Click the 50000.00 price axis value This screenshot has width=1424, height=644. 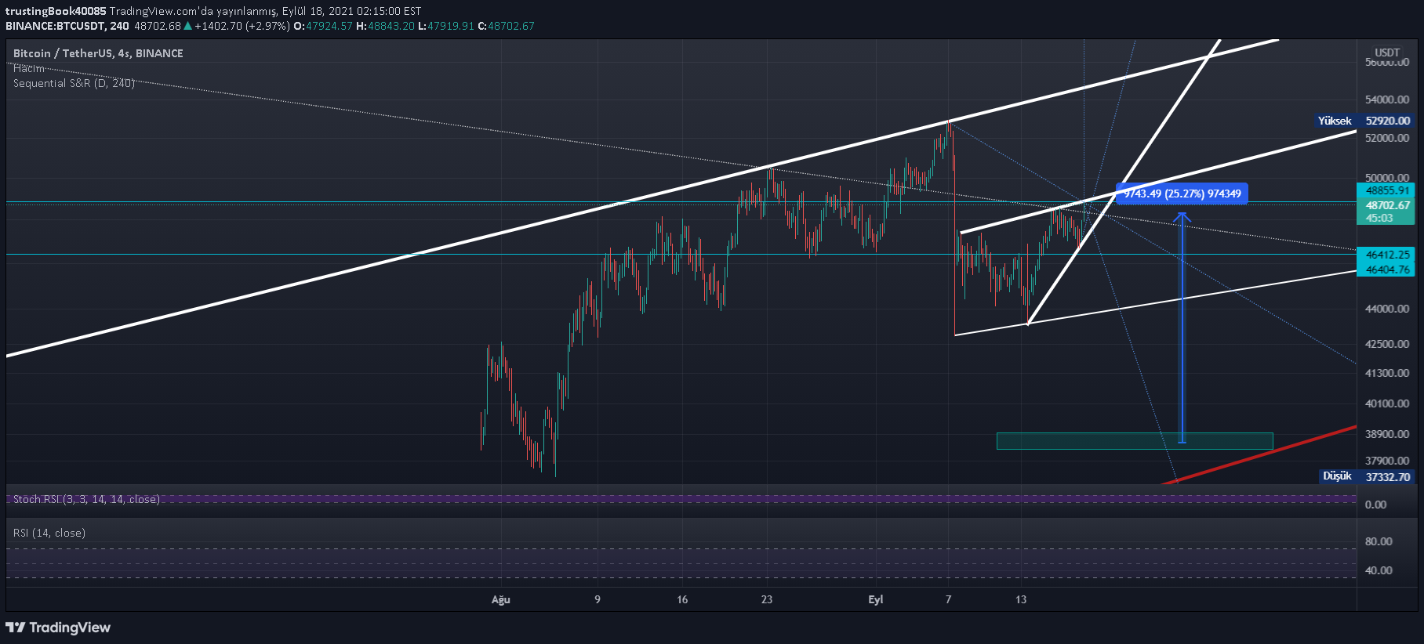1386,178
